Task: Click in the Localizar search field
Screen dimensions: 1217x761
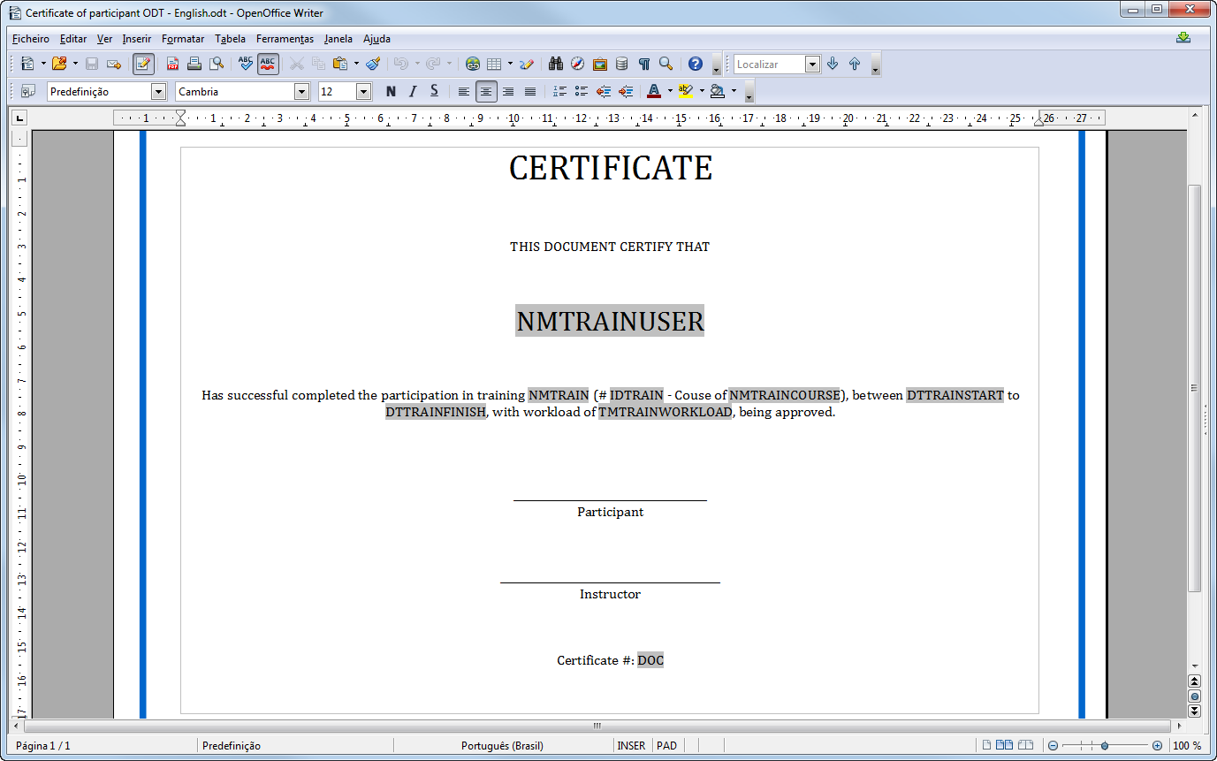Action: point(769,64)
